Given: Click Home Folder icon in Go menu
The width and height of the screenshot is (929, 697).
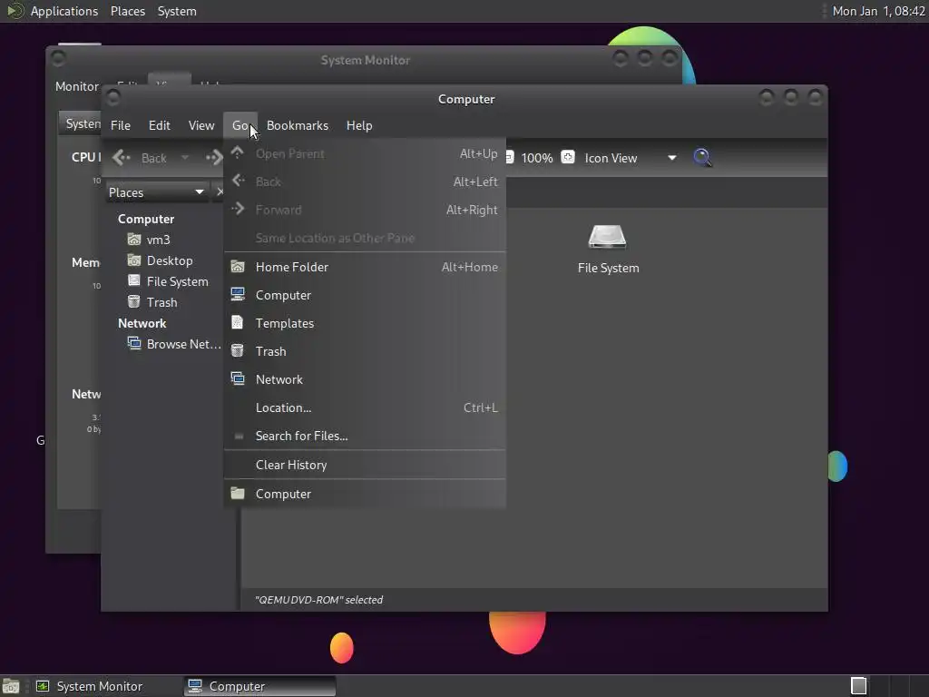Looking at the screenshot, I should pos(238,267).
